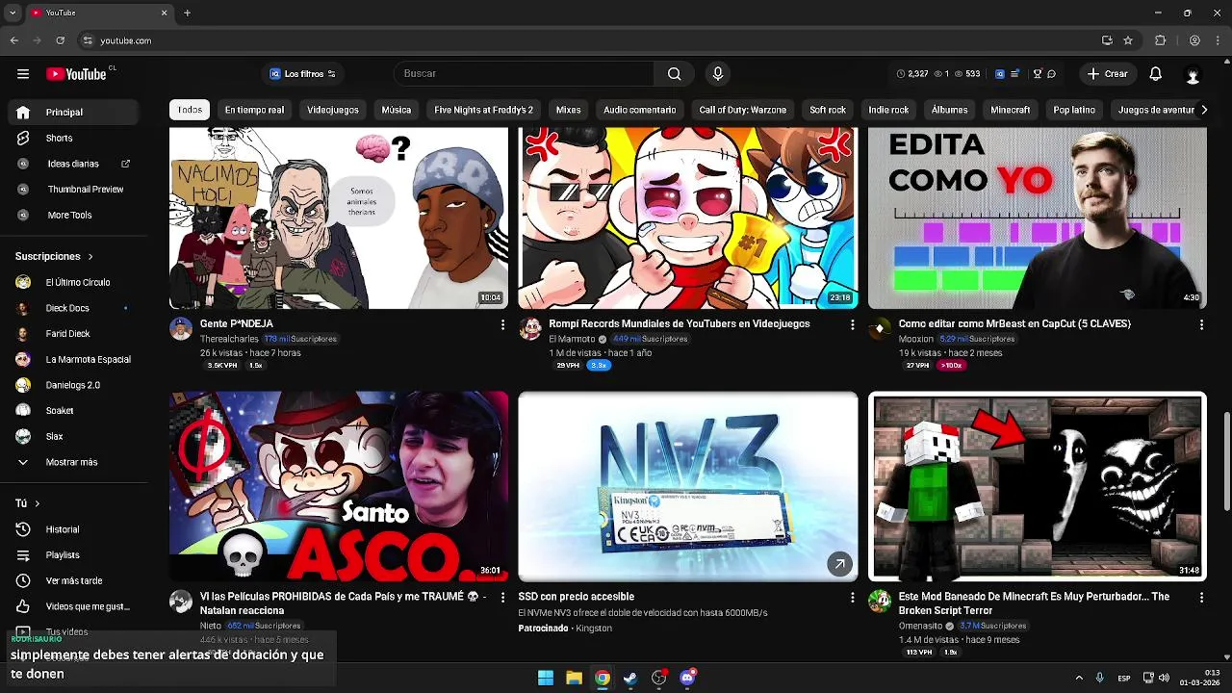Open La Marmota Espacial subscription
The image size is (1232, 693).
pyautogui.click(x=72, y=360)
